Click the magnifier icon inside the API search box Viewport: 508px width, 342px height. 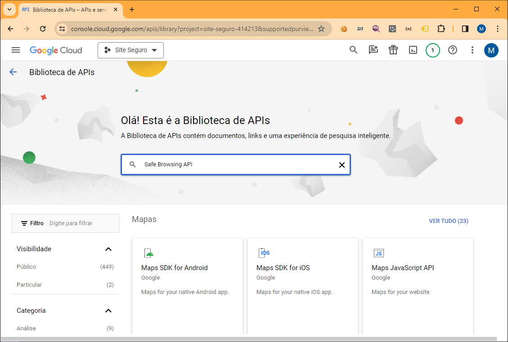(x=132, y=164)
